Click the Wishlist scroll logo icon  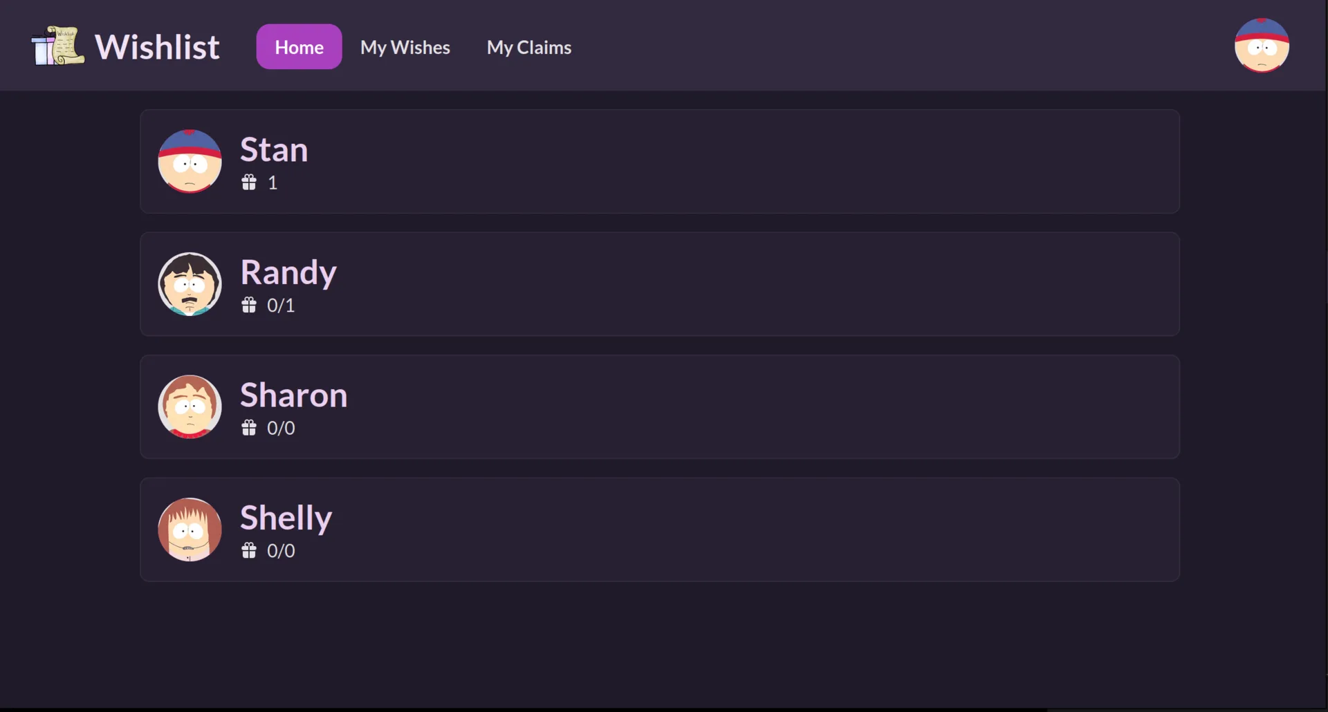58,46
